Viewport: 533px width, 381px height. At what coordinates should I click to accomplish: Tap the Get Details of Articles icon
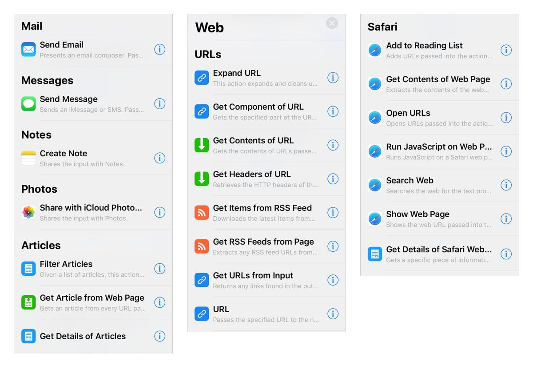pos(28,336)
